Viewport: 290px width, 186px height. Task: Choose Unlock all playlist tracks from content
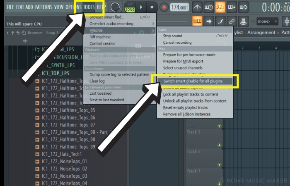[195, 101]
